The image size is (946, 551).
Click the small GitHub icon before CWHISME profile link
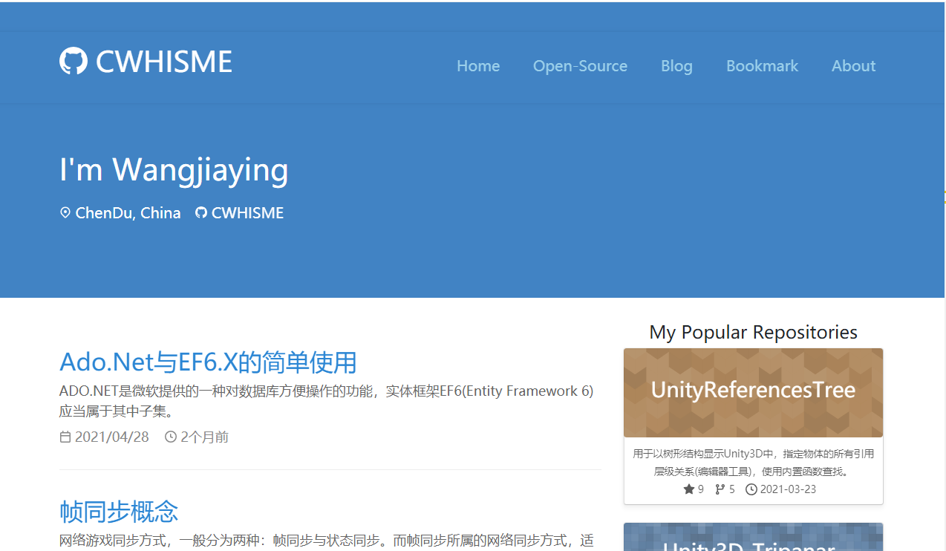[200, 213]
